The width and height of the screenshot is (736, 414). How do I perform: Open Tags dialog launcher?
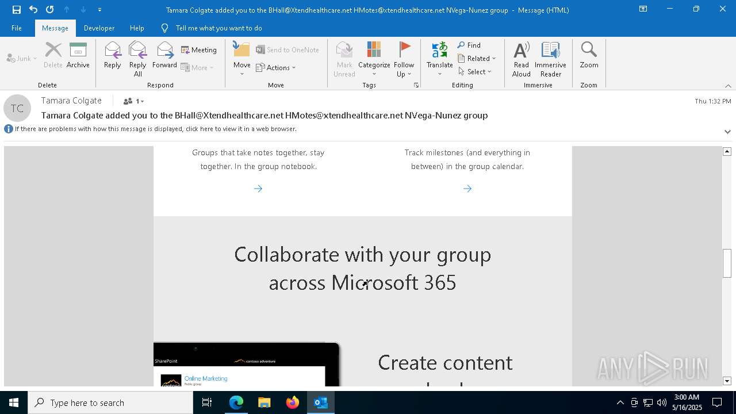(416, 85)
